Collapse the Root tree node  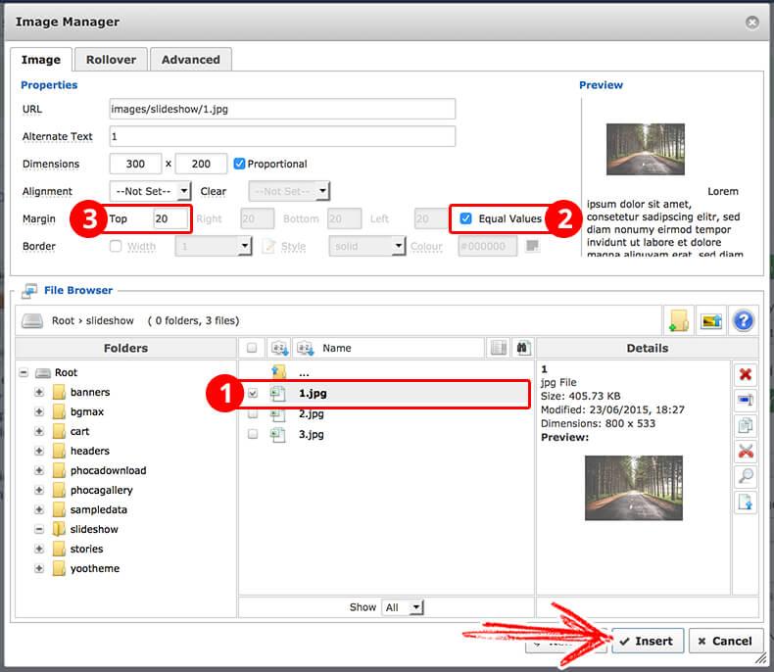[x=24, y=372]
